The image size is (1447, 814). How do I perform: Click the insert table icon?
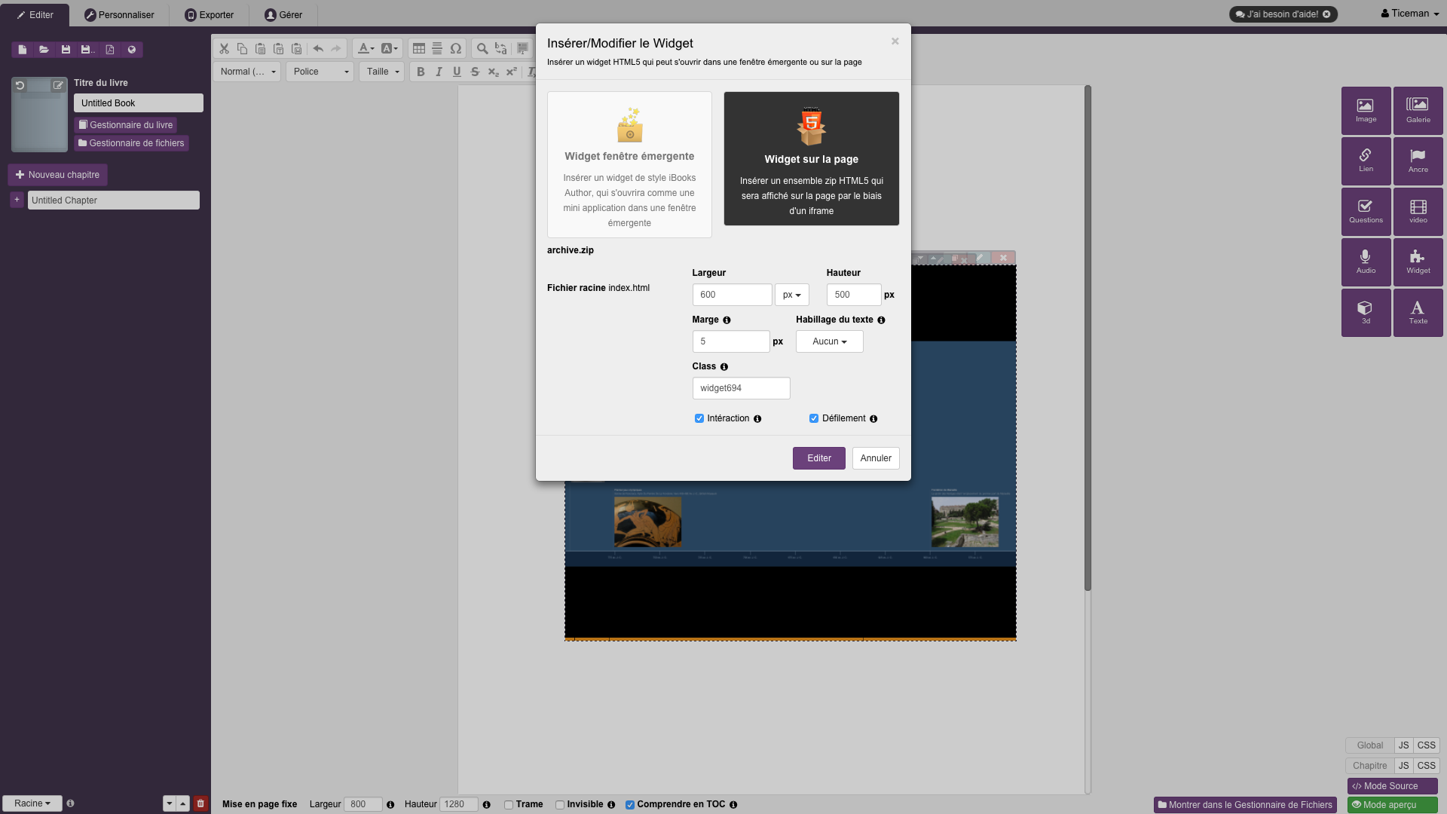point(419,48)
